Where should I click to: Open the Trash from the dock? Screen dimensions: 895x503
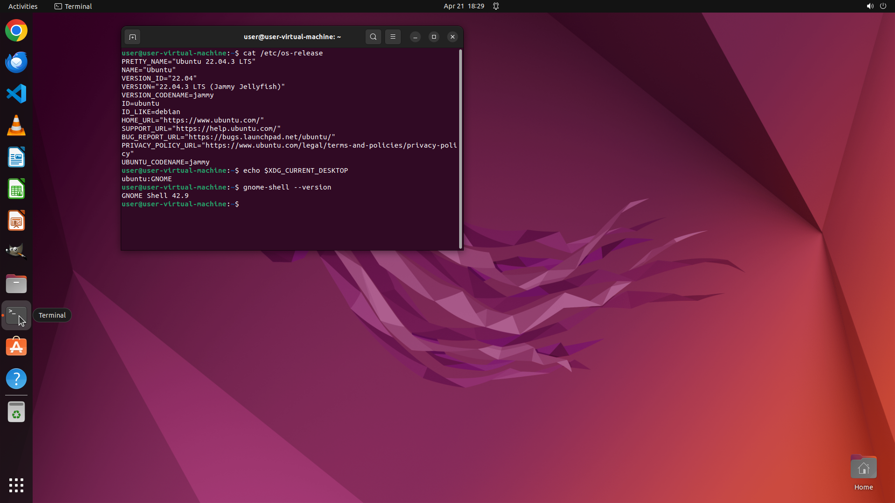pyautogui.click(x=16, y=412)
